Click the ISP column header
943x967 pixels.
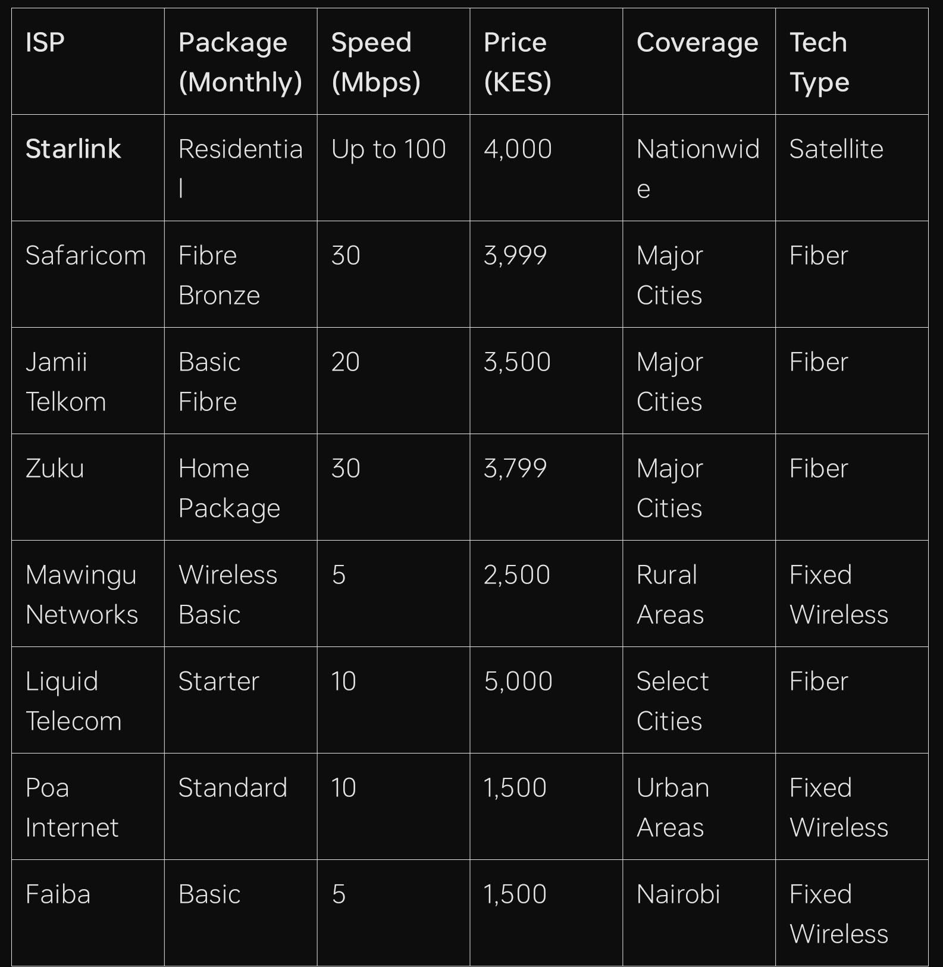pyautogui.click(x=45, y=43)
